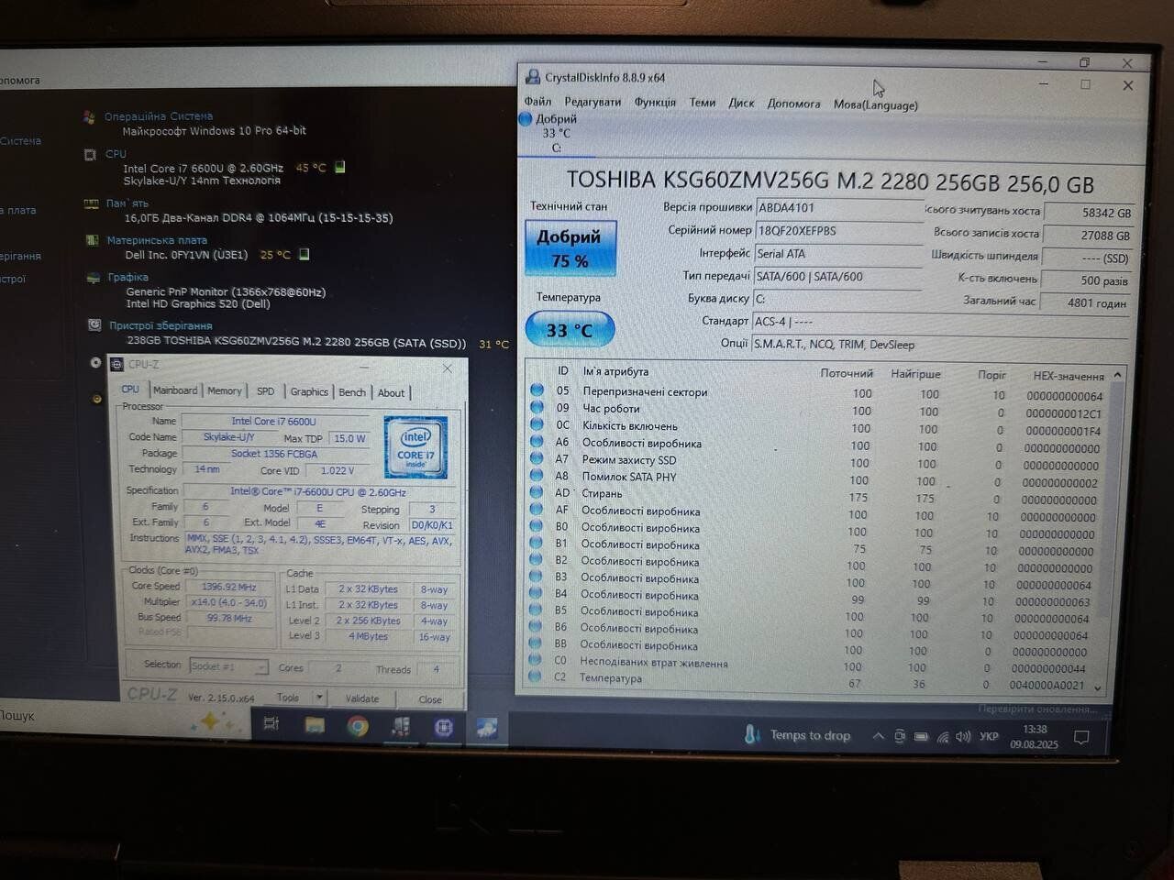Open the Wi-Fi network tray icon
1174x880 pixels.
943,736
